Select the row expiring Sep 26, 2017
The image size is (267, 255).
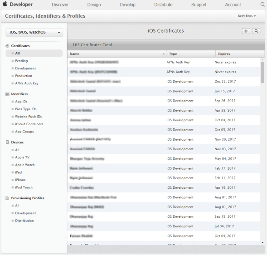[164, 101]
